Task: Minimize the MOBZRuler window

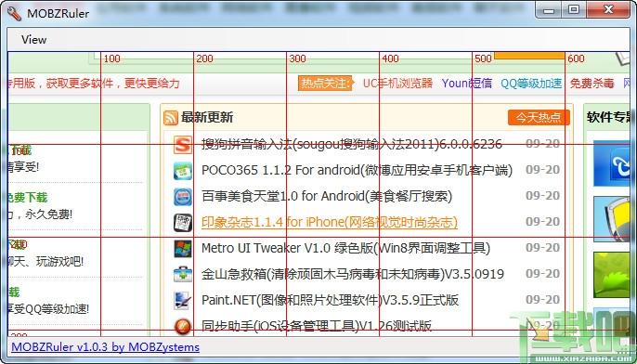Action: 550,9
